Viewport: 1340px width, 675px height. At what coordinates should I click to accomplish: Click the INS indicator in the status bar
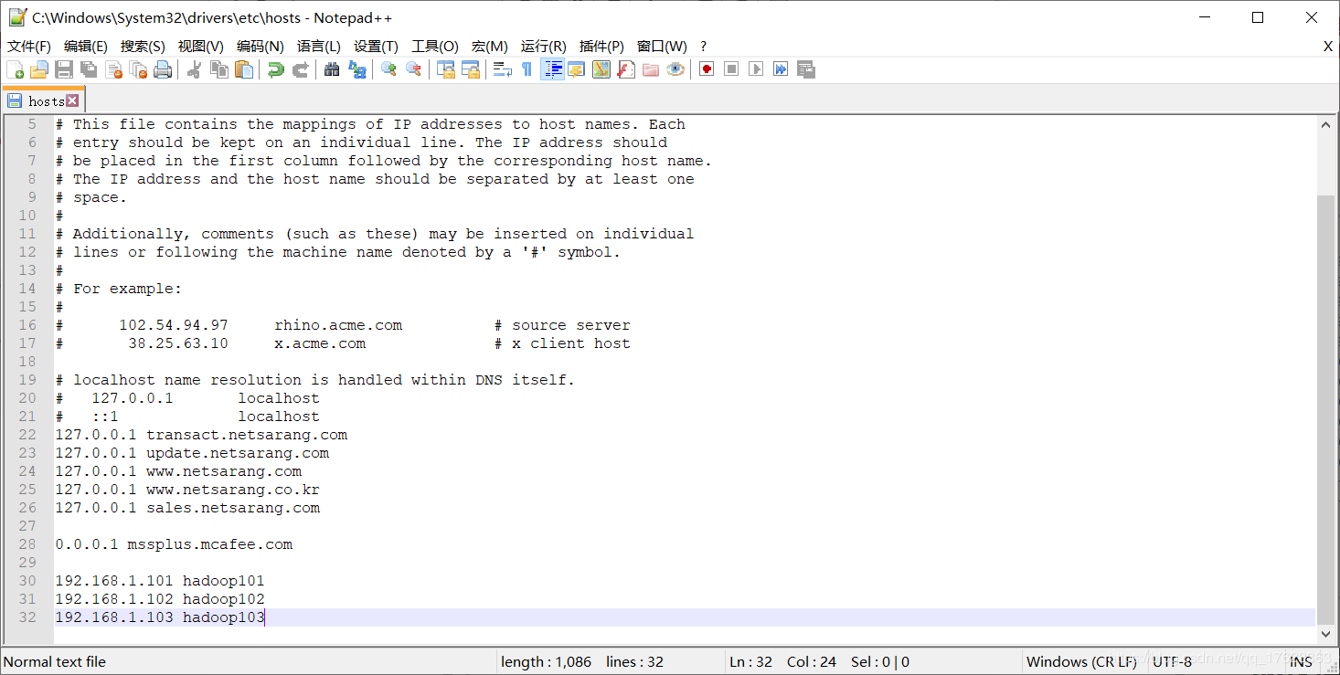1302,662
